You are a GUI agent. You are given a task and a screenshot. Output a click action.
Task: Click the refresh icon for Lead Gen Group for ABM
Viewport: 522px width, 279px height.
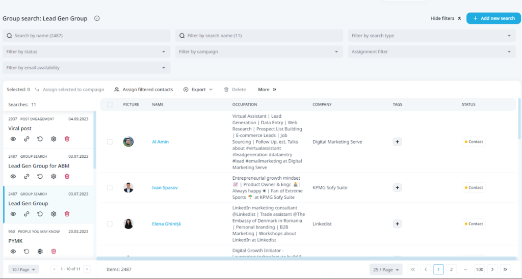40,176
